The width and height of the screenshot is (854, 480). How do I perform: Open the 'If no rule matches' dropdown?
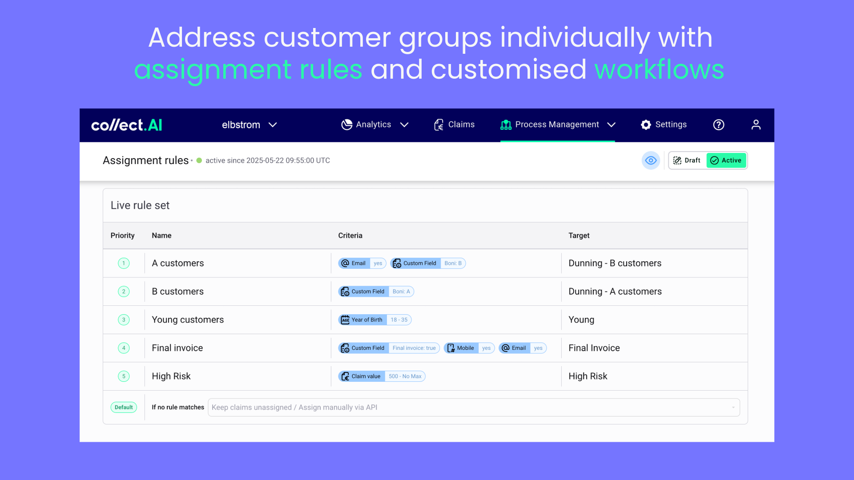coord(473,408)
